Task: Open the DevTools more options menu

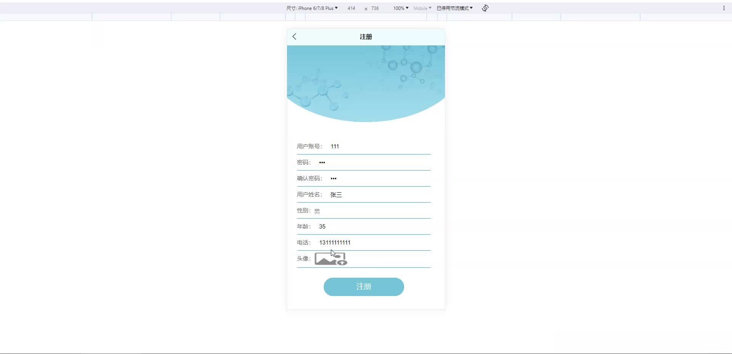Action: (724, 8)
